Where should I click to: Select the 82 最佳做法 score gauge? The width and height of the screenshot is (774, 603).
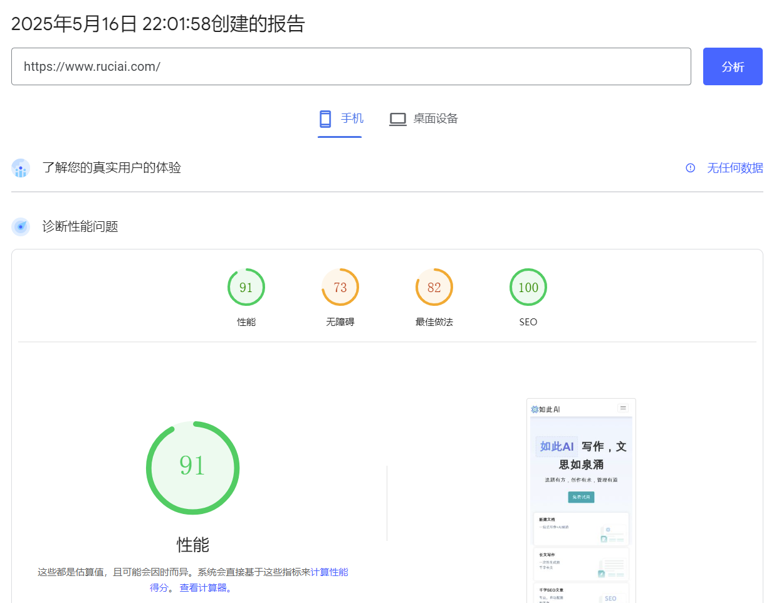434,287
